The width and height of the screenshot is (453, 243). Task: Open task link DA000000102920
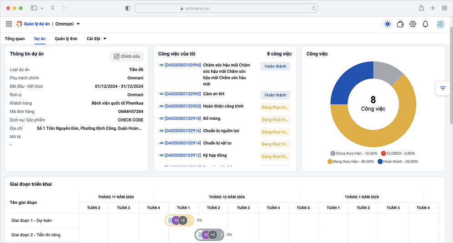click(182, 106)
